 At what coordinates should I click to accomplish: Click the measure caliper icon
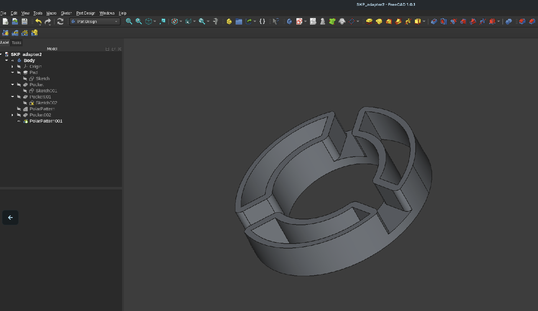coord(216,21)
